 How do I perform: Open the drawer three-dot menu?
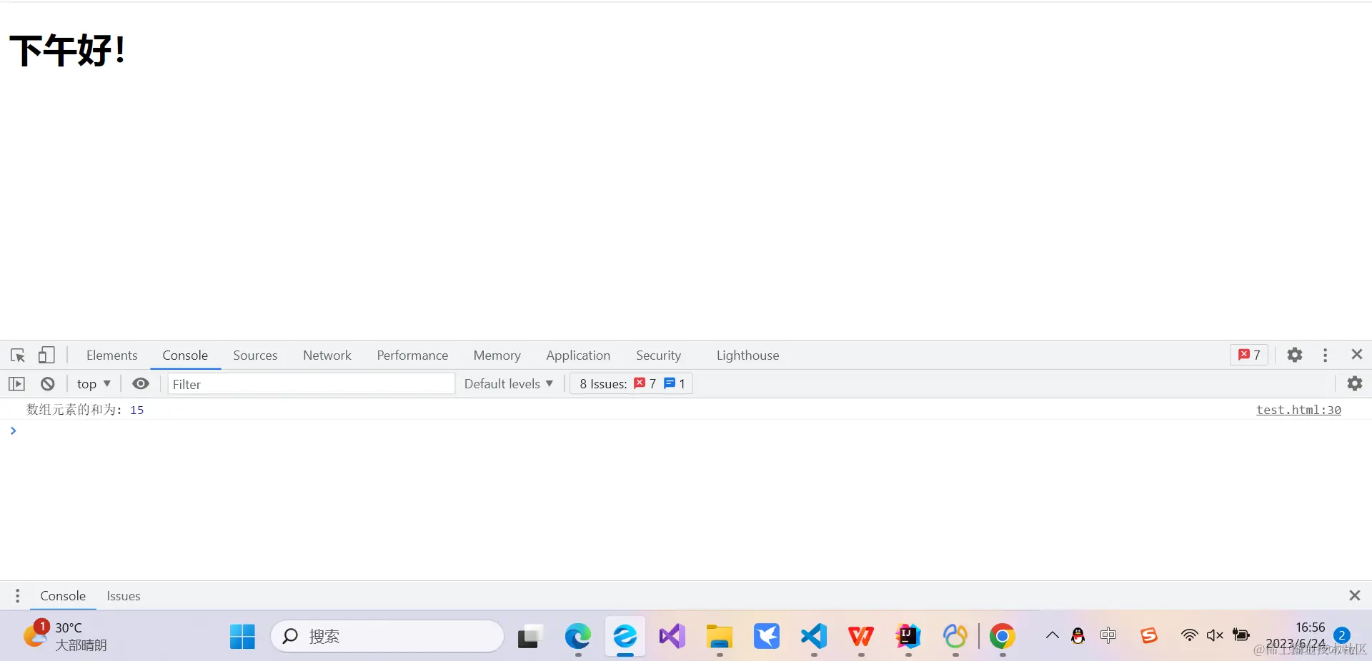(17, 595)
